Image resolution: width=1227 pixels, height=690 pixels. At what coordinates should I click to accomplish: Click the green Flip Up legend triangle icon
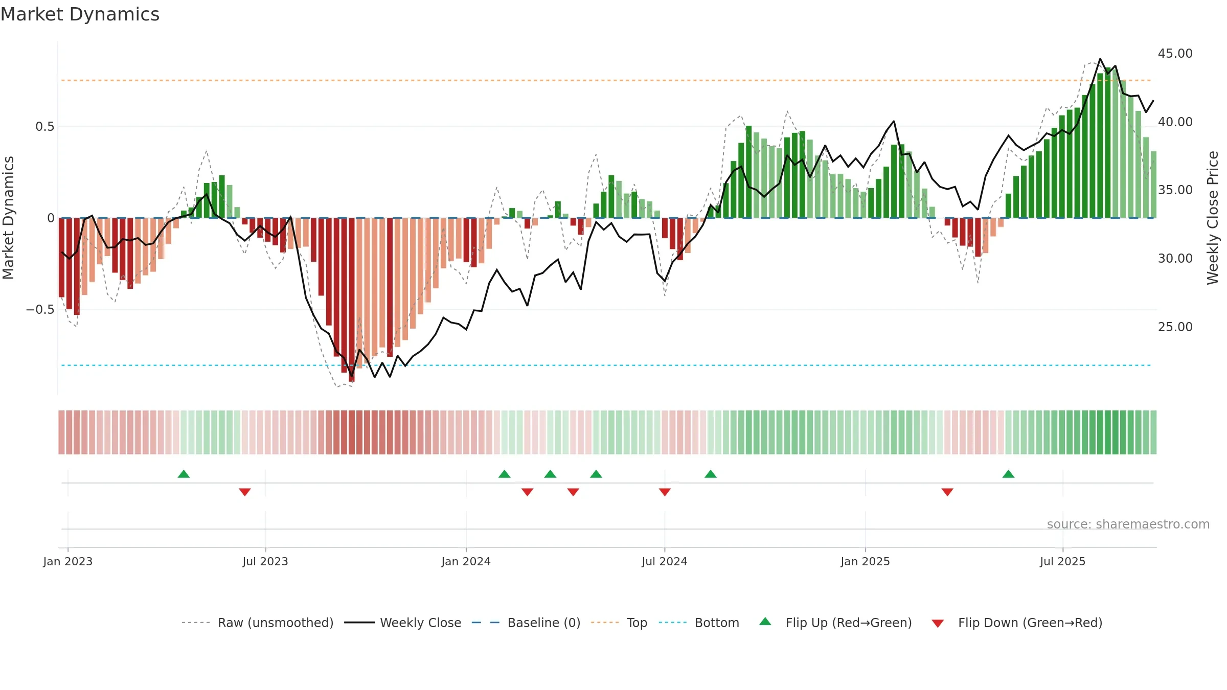(765, 622)
